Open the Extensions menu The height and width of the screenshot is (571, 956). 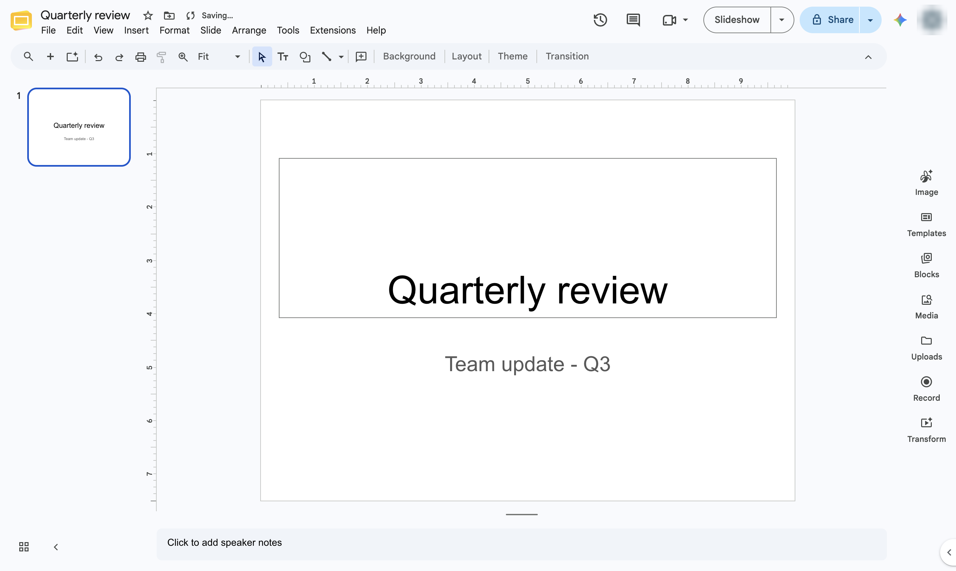(x=333, y=31)
